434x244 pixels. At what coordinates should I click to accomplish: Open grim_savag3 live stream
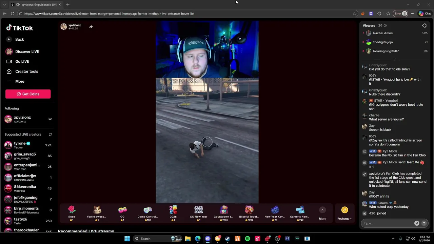click(x=28, y=156)
